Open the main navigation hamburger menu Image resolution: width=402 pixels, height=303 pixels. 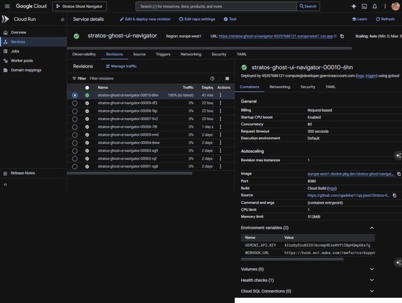(x=7, y=6)
